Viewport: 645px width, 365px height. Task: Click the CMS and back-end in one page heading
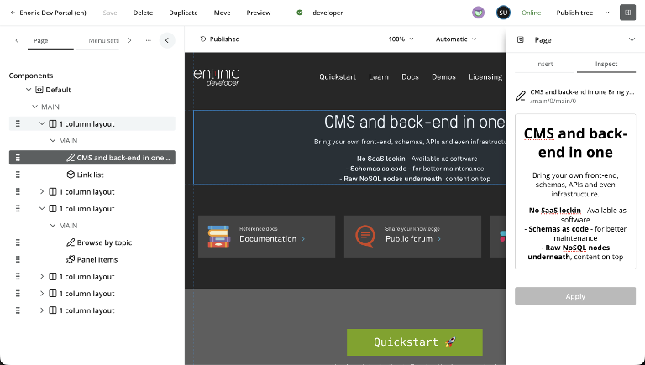coord(414,122)
